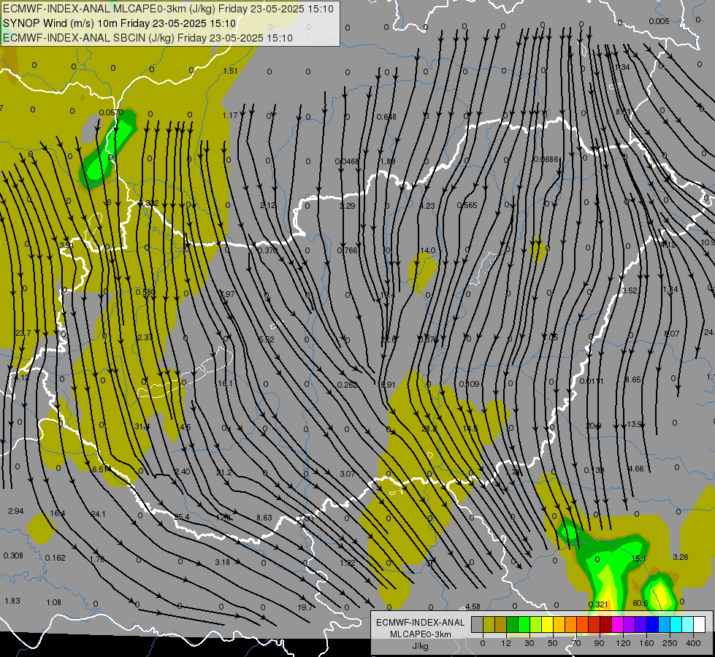Image resolution: width=715 pixels, height=657 pixels.
Task: Click the map value 4.58
Action: [x=473, y=607]
